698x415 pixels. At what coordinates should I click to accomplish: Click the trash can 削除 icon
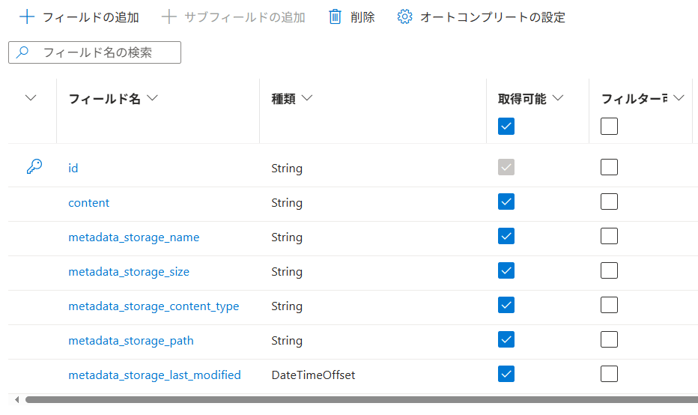point(336,16)
